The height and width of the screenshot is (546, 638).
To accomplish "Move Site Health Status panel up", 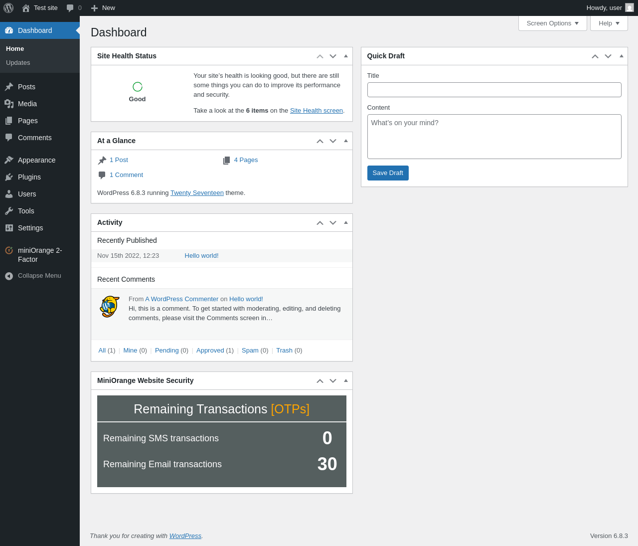I will click(320, 56).
